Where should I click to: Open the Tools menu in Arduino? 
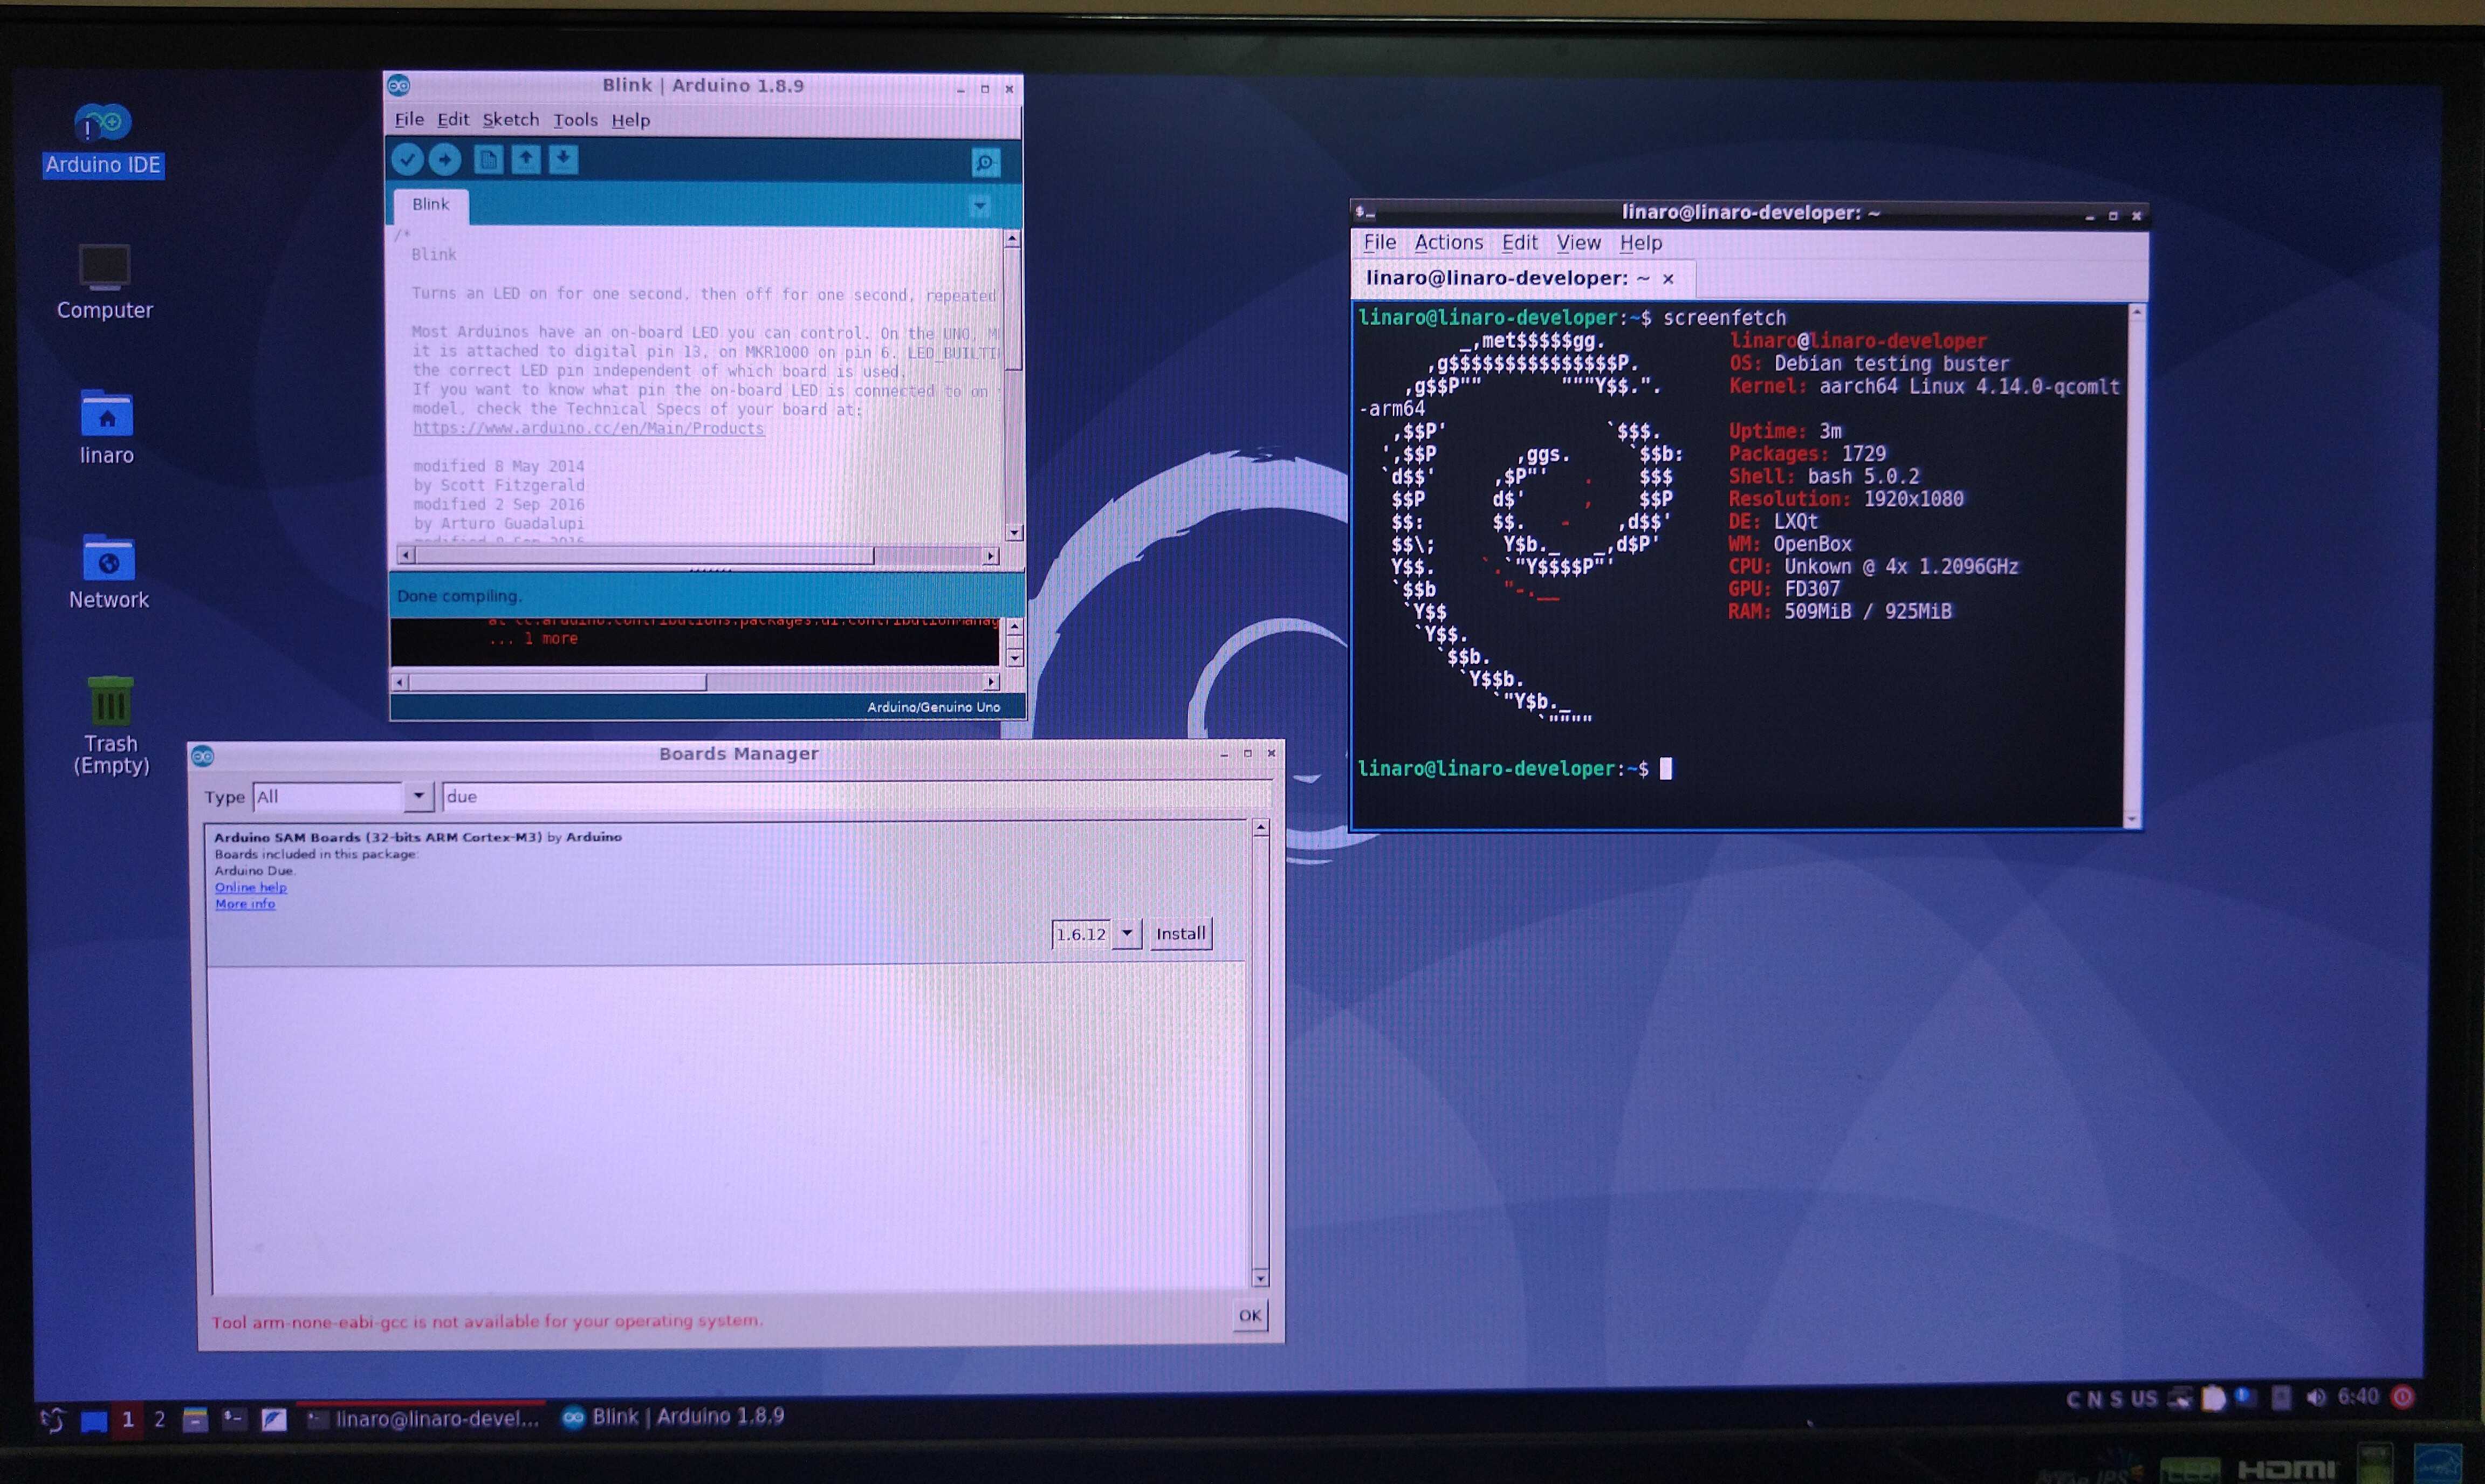(x=575, y=120)
